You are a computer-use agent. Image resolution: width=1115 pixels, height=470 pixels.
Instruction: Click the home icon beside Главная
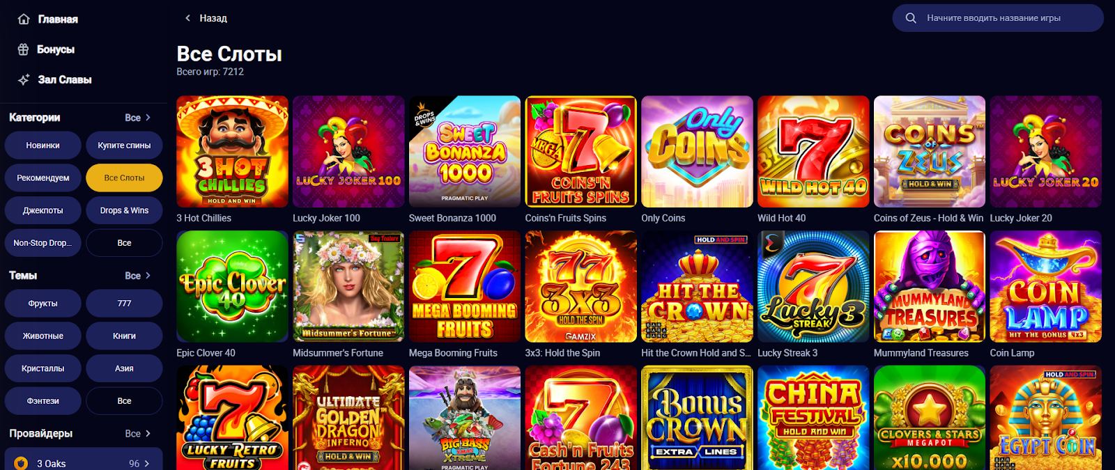pos(24,19)
